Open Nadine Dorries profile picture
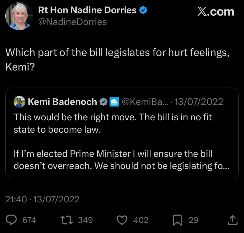Image resolution: width=244 pixels, height=233 pixels. point(19,16)
